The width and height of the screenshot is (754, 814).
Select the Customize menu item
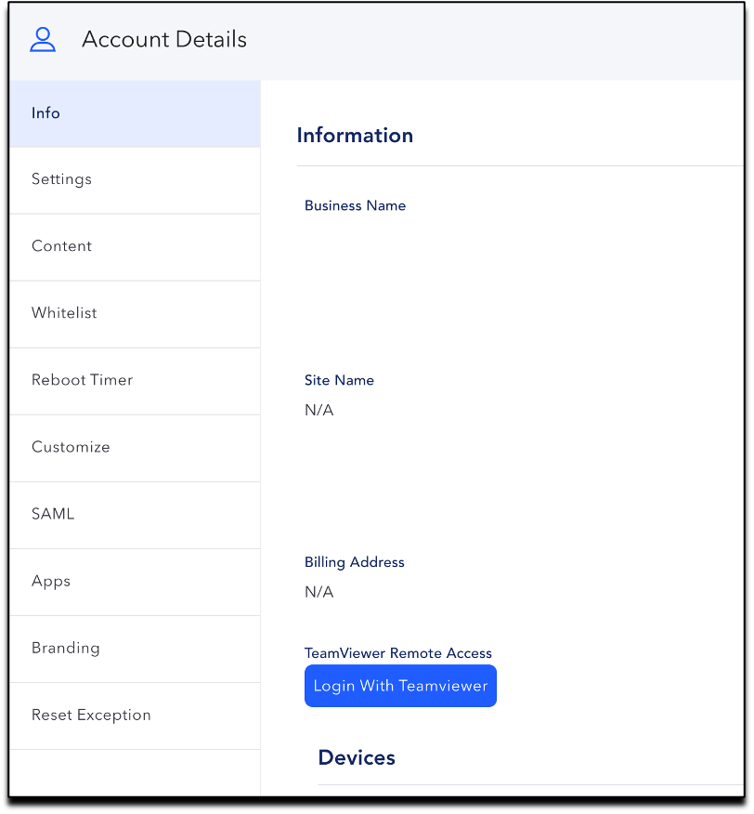(135, 448)
